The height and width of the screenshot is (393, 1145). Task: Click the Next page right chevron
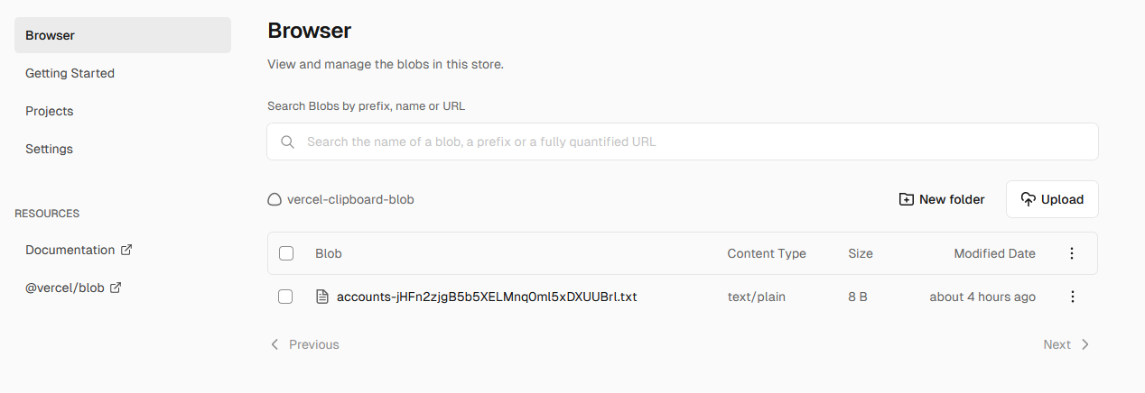[x=1085, y=344]
